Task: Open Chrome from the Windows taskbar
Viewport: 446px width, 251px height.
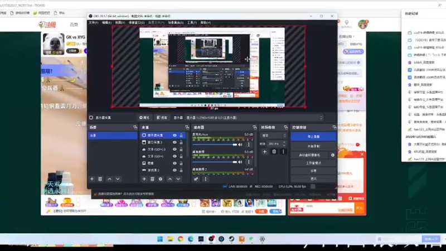Action: coord(180,239)
